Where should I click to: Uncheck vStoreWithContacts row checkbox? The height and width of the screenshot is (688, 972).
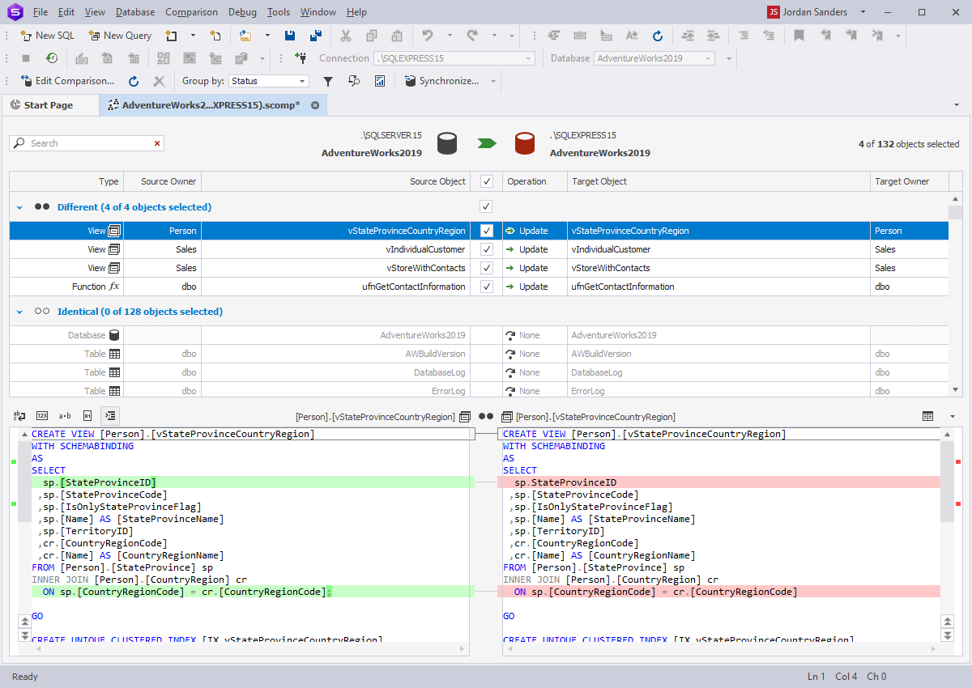point(486,268)
